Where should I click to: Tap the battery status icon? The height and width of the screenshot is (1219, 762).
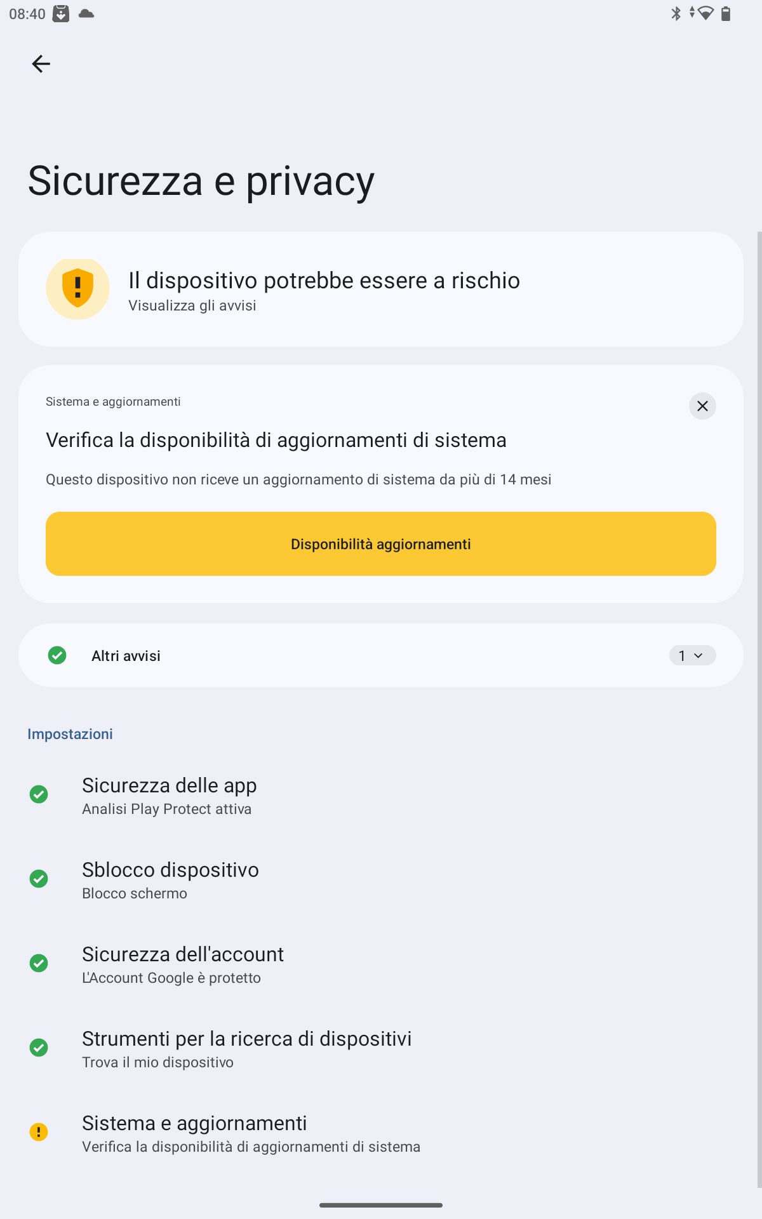coord(726,13)
